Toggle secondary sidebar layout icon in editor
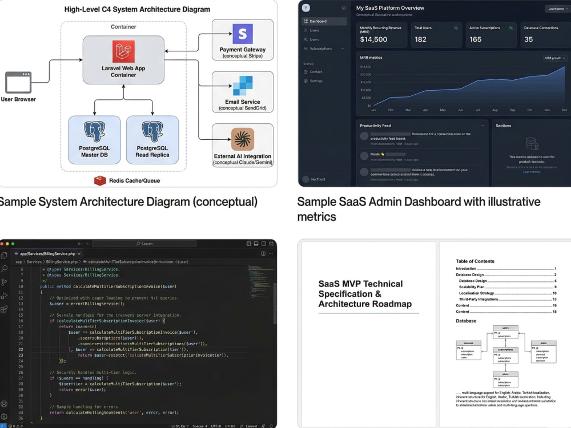The image size is (571, 428). [264, 244]
